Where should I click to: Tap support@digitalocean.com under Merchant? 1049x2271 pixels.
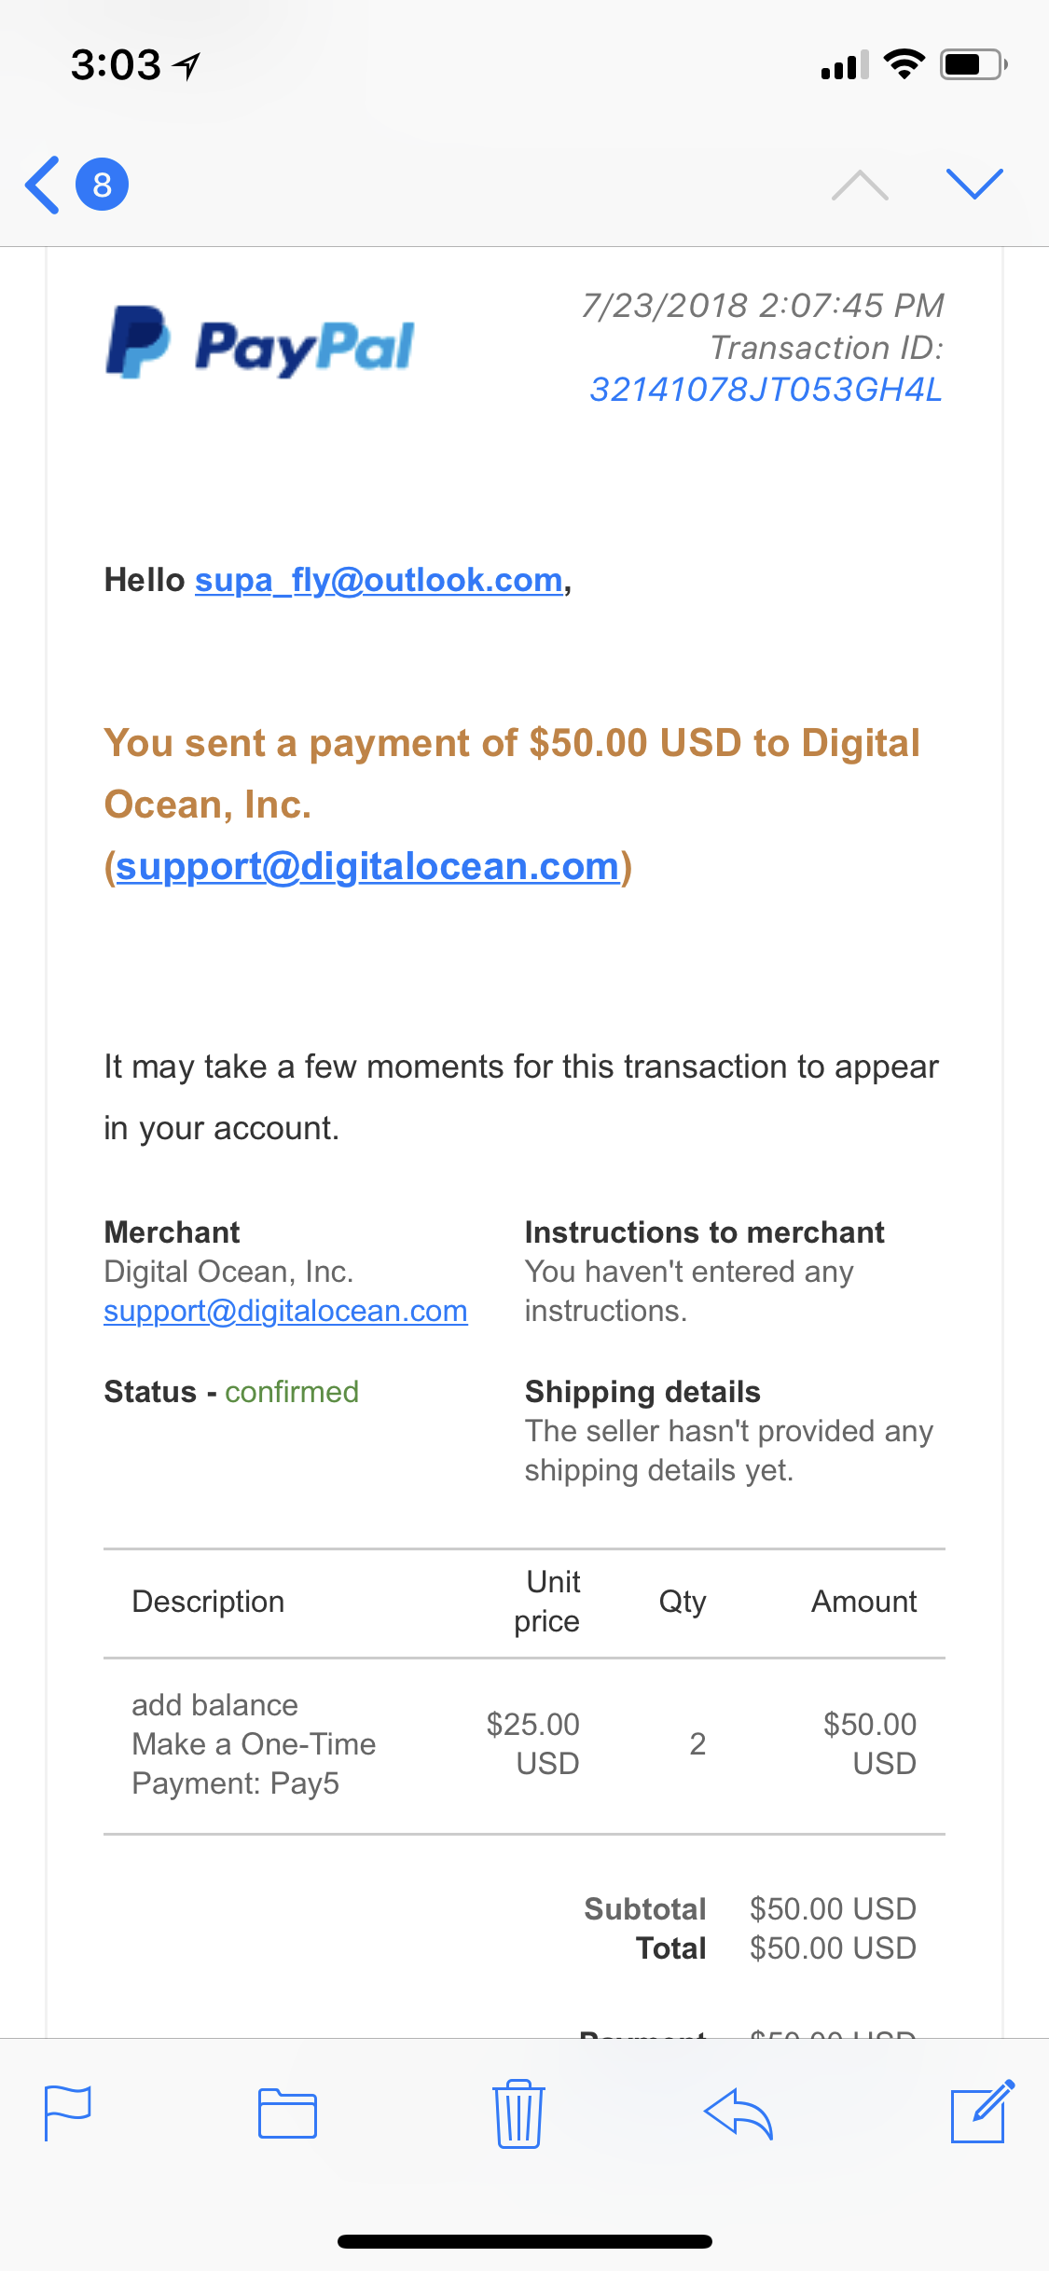pyautogui.click(x=285, y=1311)
